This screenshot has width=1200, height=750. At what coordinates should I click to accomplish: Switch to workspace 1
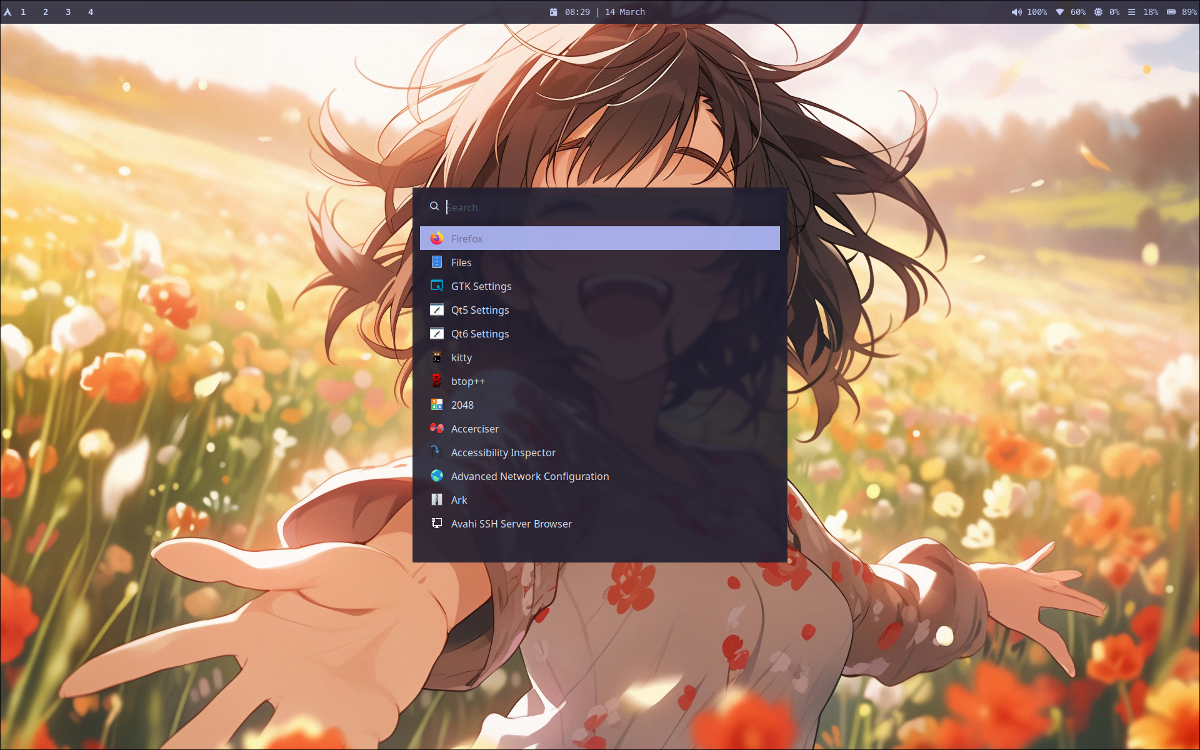[x=23, y=12]
